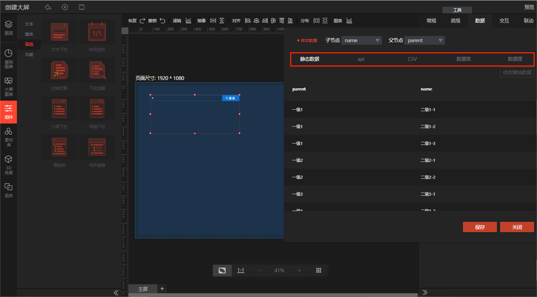Select the 组件 components sidebar item

coord(9,112)
